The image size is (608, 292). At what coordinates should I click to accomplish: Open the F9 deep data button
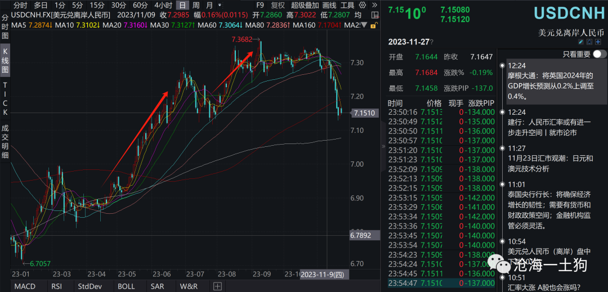(x=260, y=5)
